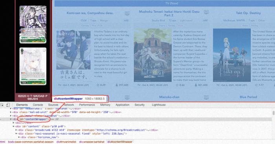This screenshot has height=144, width=275.
Task: Click the add button on Mushoku Tensei card
Action: 205,20
